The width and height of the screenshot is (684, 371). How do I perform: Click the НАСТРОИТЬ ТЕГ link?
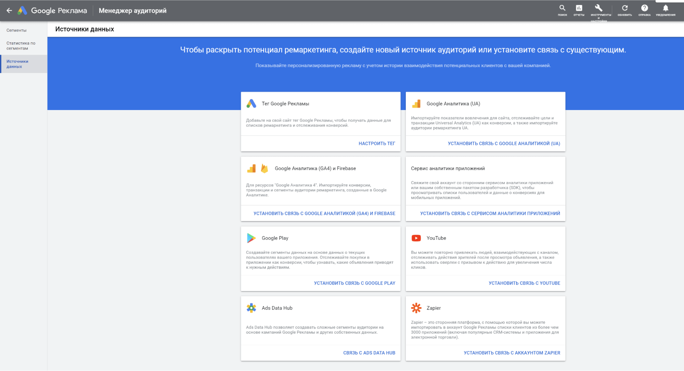click(377, 143)
